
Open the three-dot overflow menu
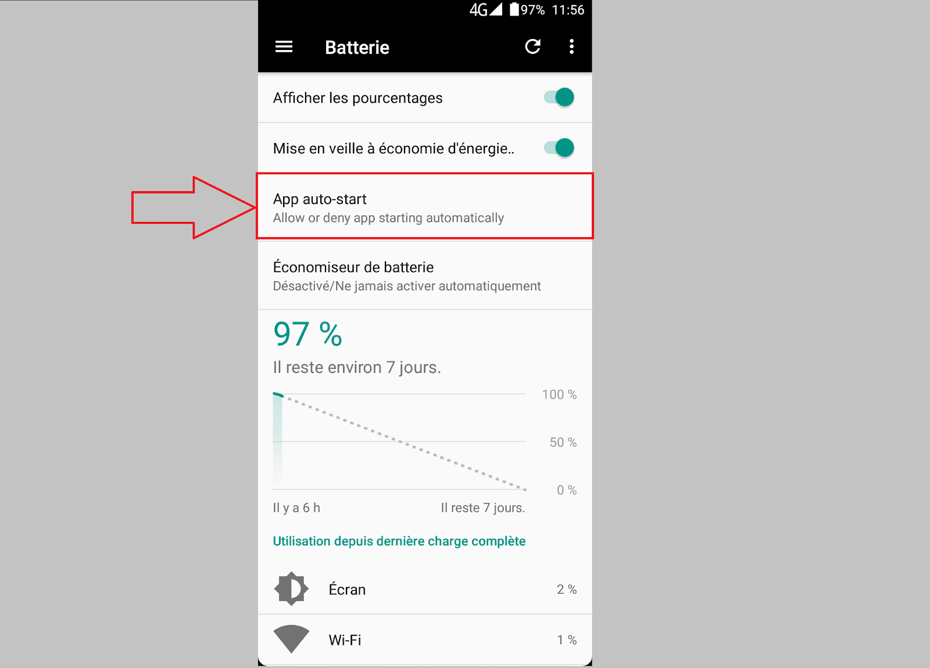(571, 46)
